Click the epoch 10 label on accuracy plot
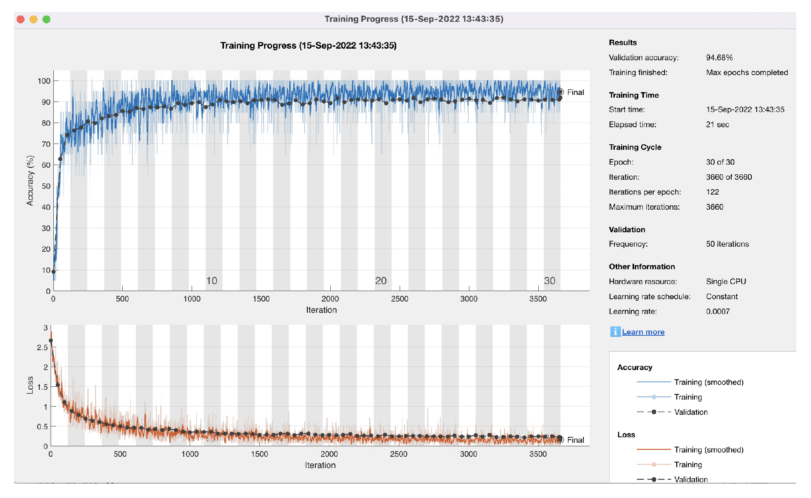 (x=212, y=281)
